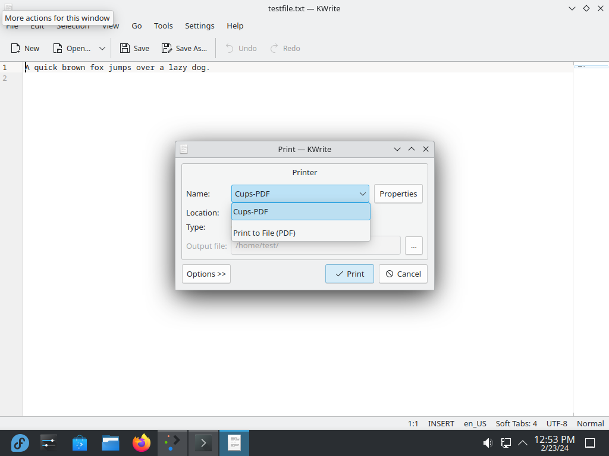Switch to the Konsole terminal task

pos(203,443)
